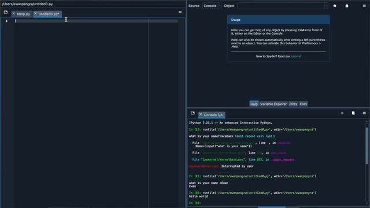
Task: Click the 'Interrupted by user' error text
Action: (x=238, y=166)
